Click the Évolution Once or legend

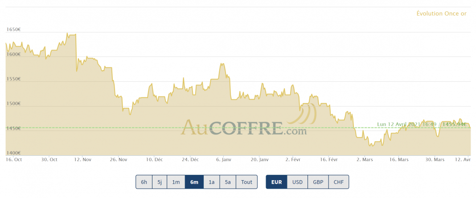(441, 14)
